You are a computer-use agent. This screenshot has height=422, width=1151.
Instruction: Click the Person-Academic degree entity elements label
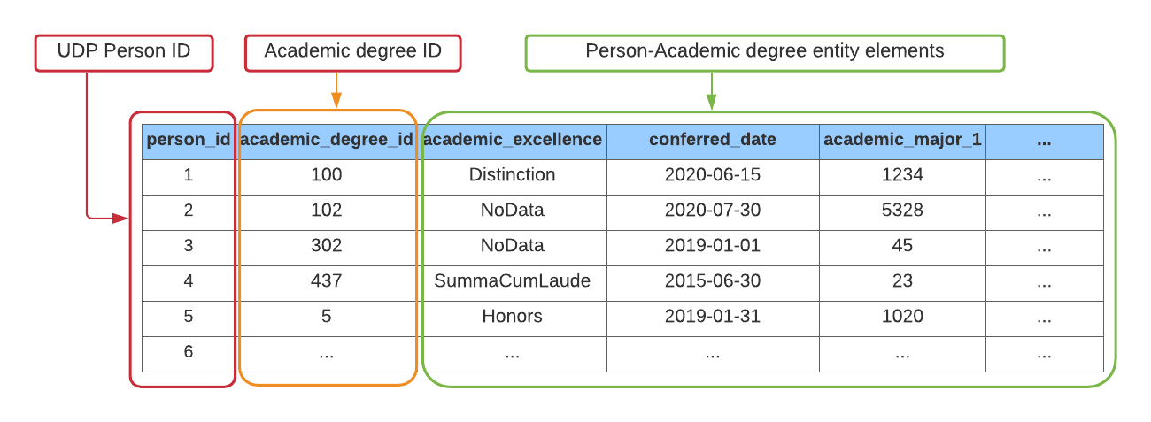click(764, 52)
